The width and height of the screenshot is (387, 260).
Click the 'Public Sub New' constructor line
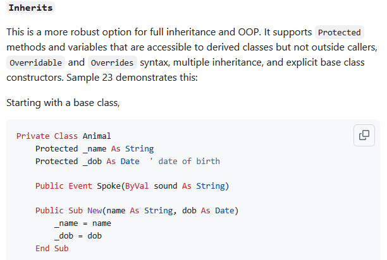(136, 210)
